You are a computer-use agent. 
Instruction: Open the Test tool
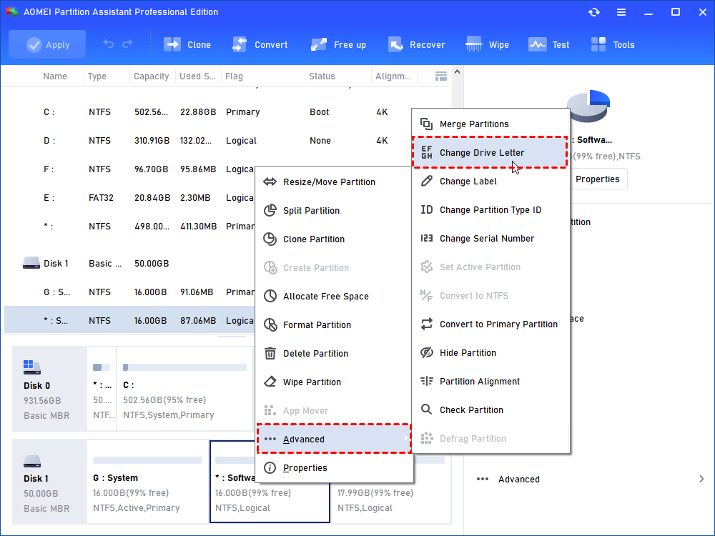pos(548,44)
